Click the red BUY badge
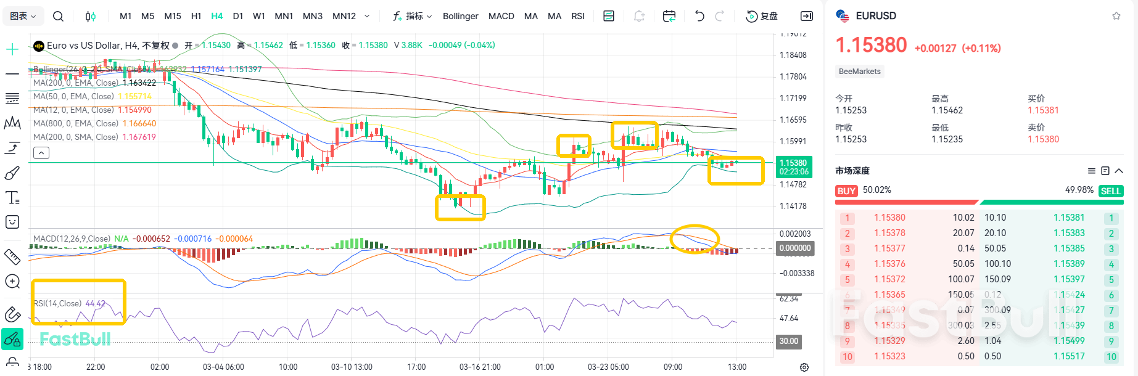The image size is (1138, 376). [x=846, y=191]
